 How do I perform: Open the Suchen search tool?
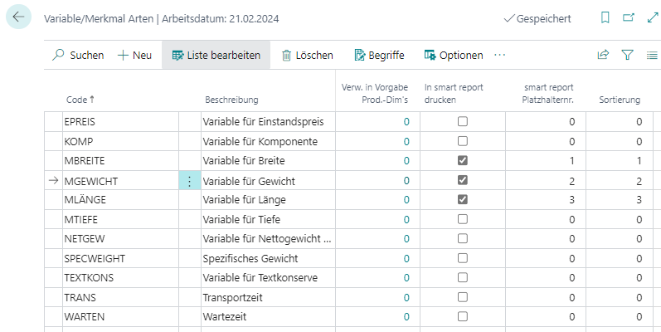tap(78, 55)
